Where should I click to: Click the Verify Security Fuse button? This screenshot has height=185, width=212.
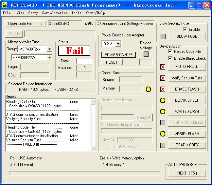pos(187,78)
